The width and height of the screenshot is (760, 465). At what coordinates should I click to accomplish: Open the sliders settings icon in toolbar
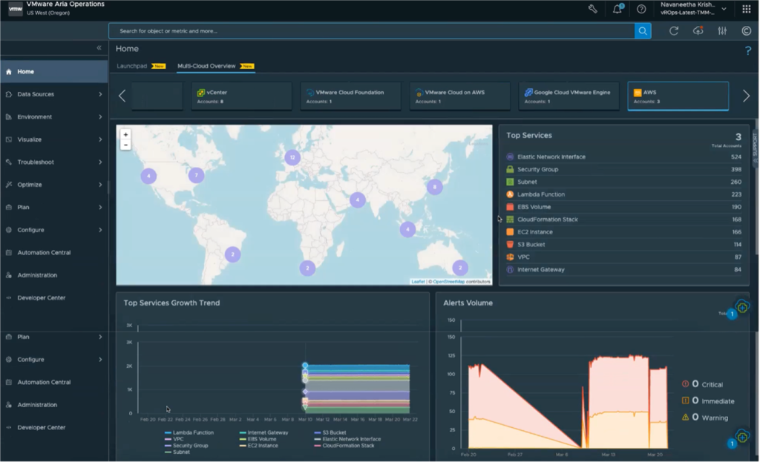tap(722, 31)
